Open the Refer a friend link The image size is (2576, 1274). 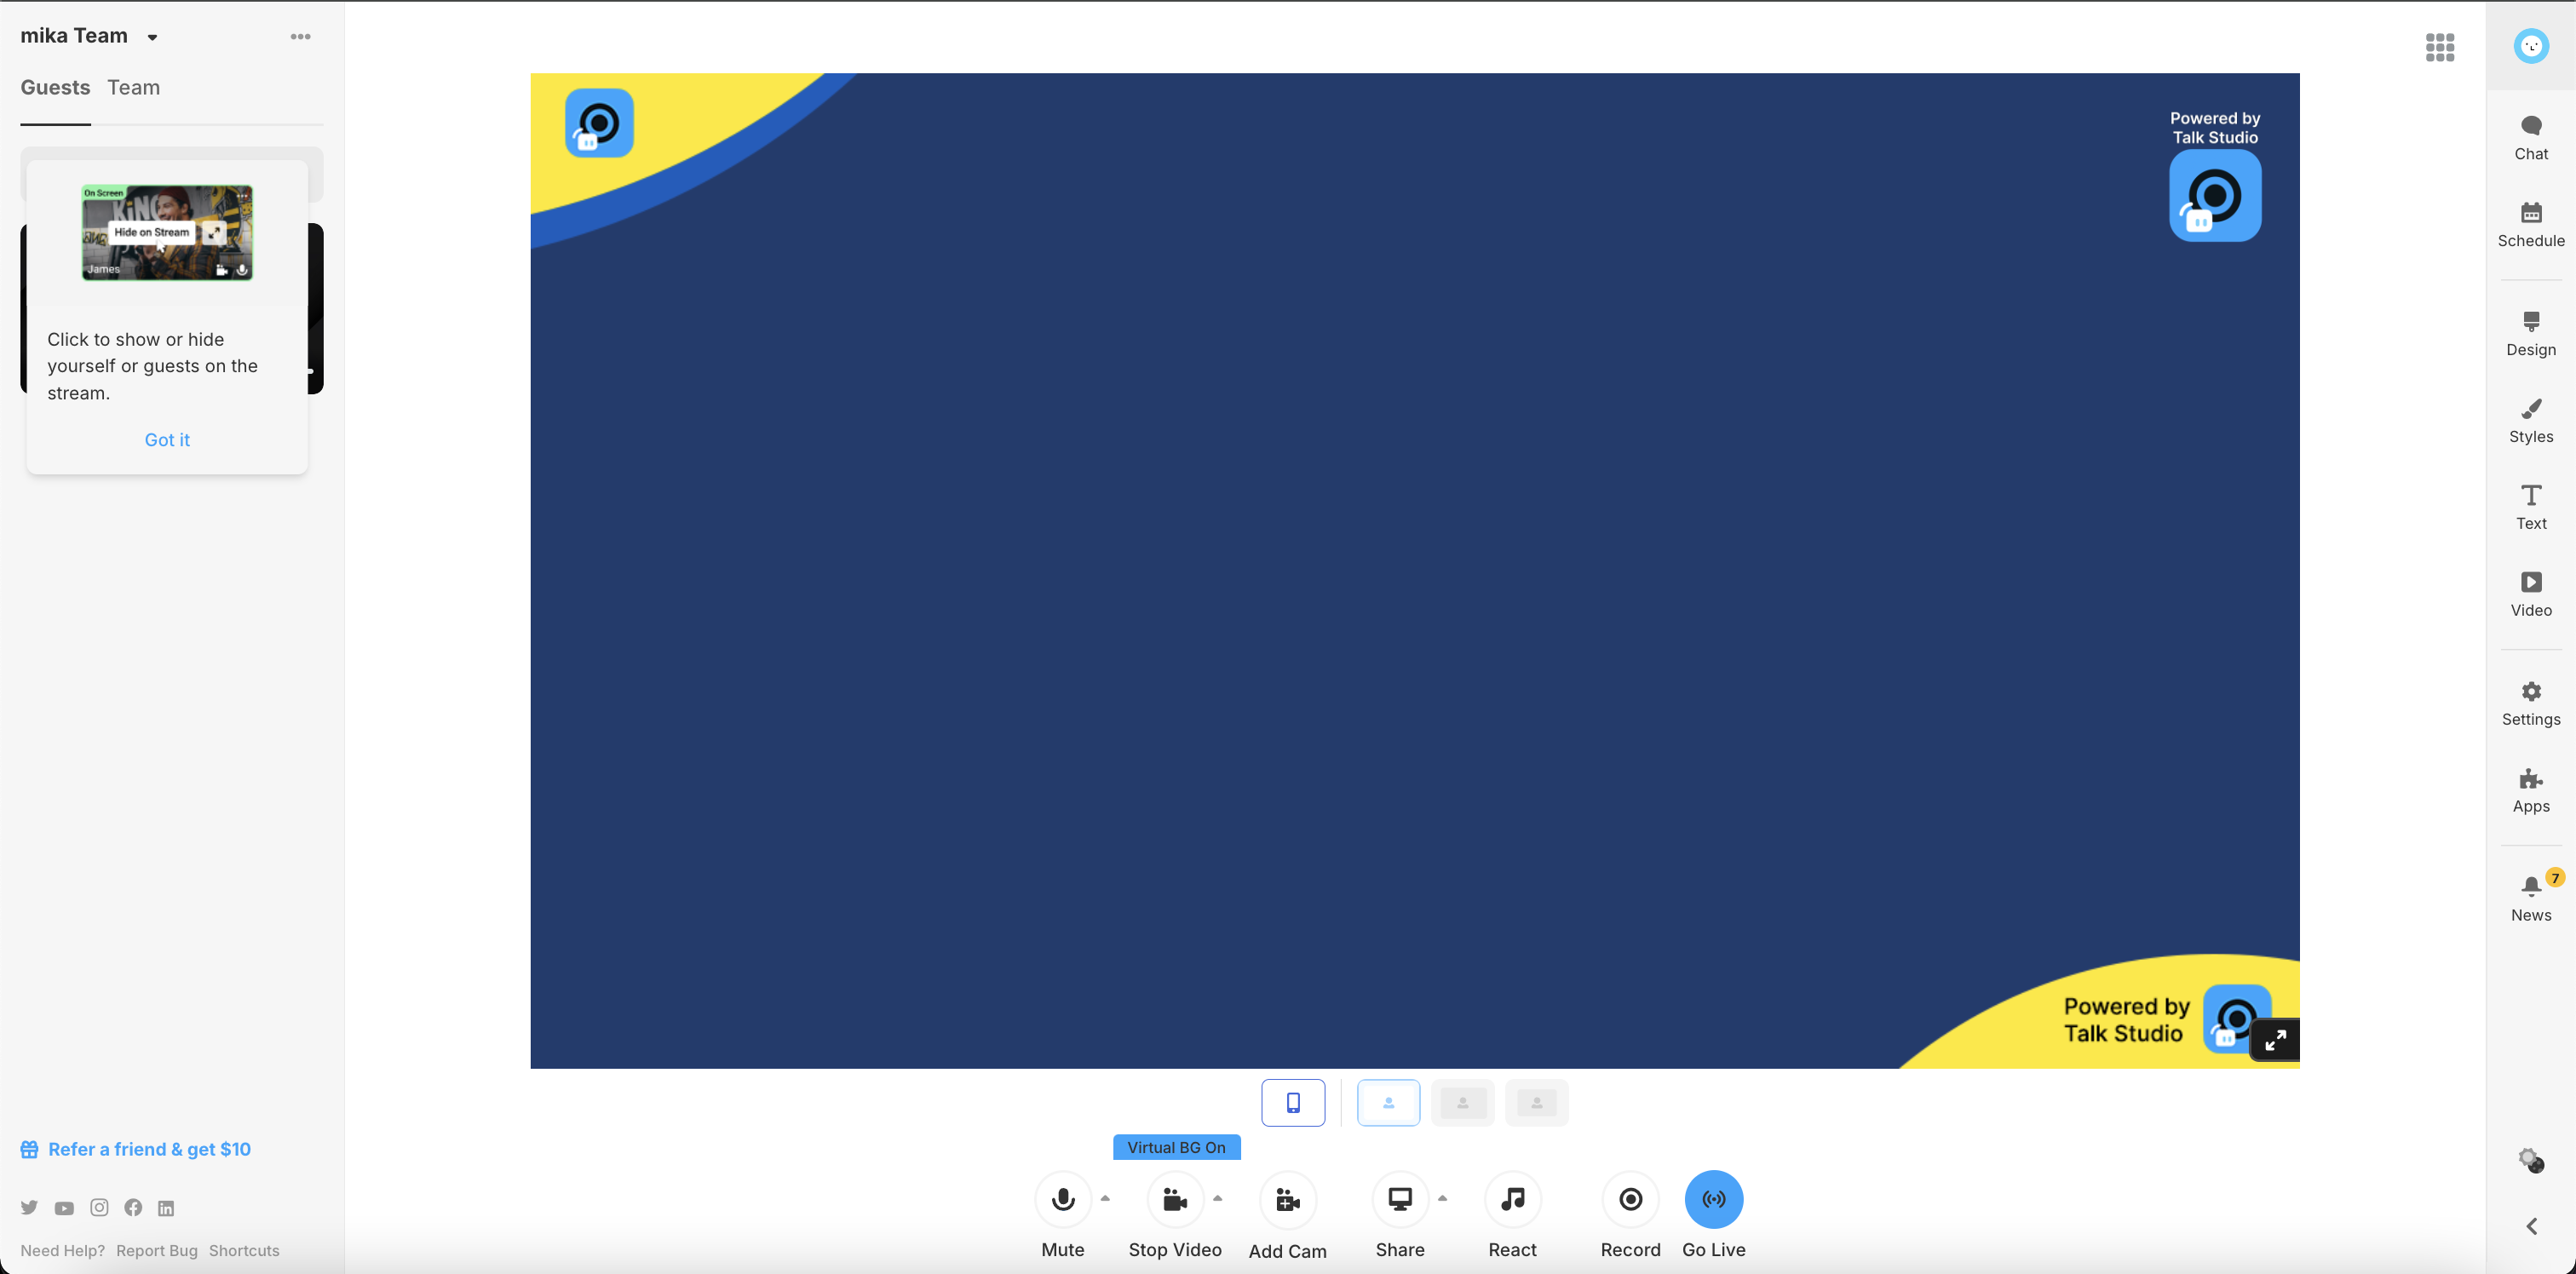point(149,1148)
